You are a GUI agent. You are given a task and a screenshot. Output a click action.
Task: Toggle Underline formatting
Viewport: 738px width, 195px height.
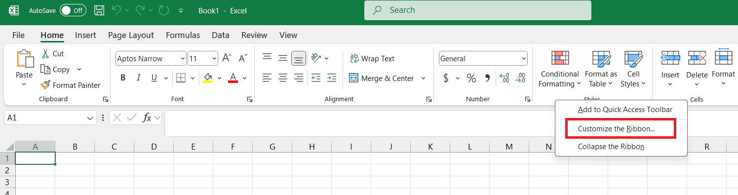154,78
